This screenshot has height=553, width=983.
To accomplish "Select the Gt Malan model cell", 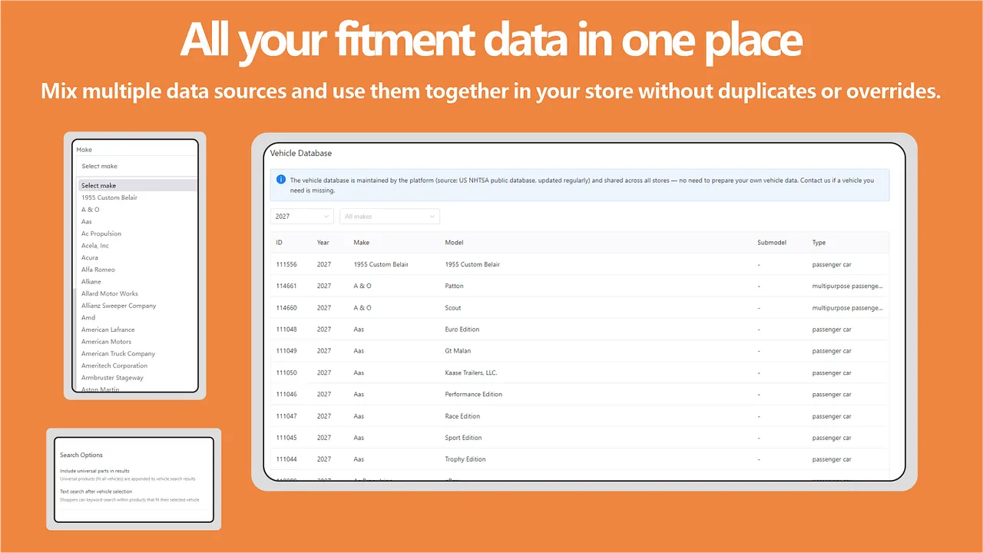I will tap(458, 351).
